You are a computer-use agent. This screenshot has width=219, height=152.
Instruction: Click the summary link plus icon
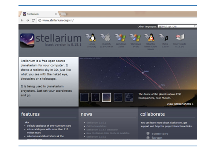click(x=148, y=133)
